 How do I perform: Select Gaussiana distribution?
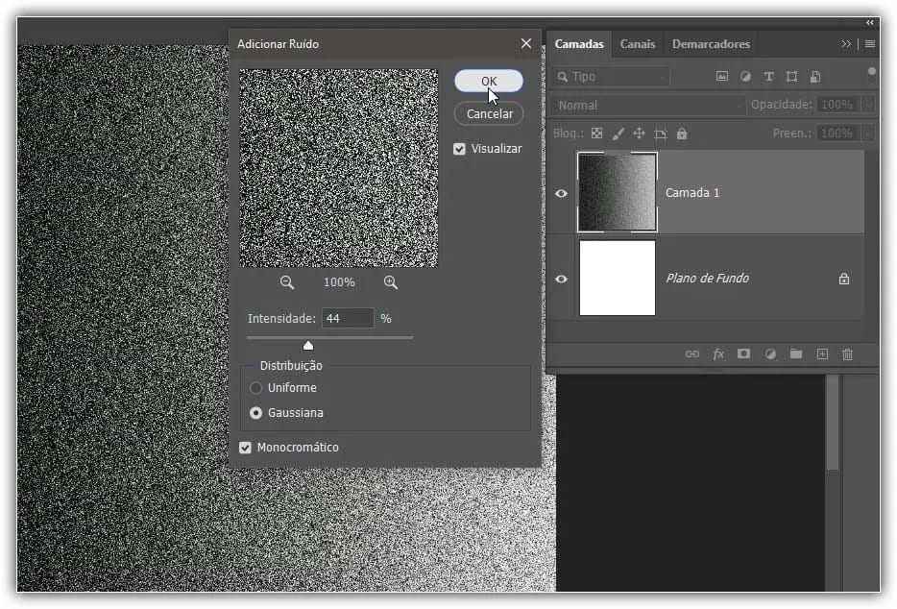click(x=255, y=413)
